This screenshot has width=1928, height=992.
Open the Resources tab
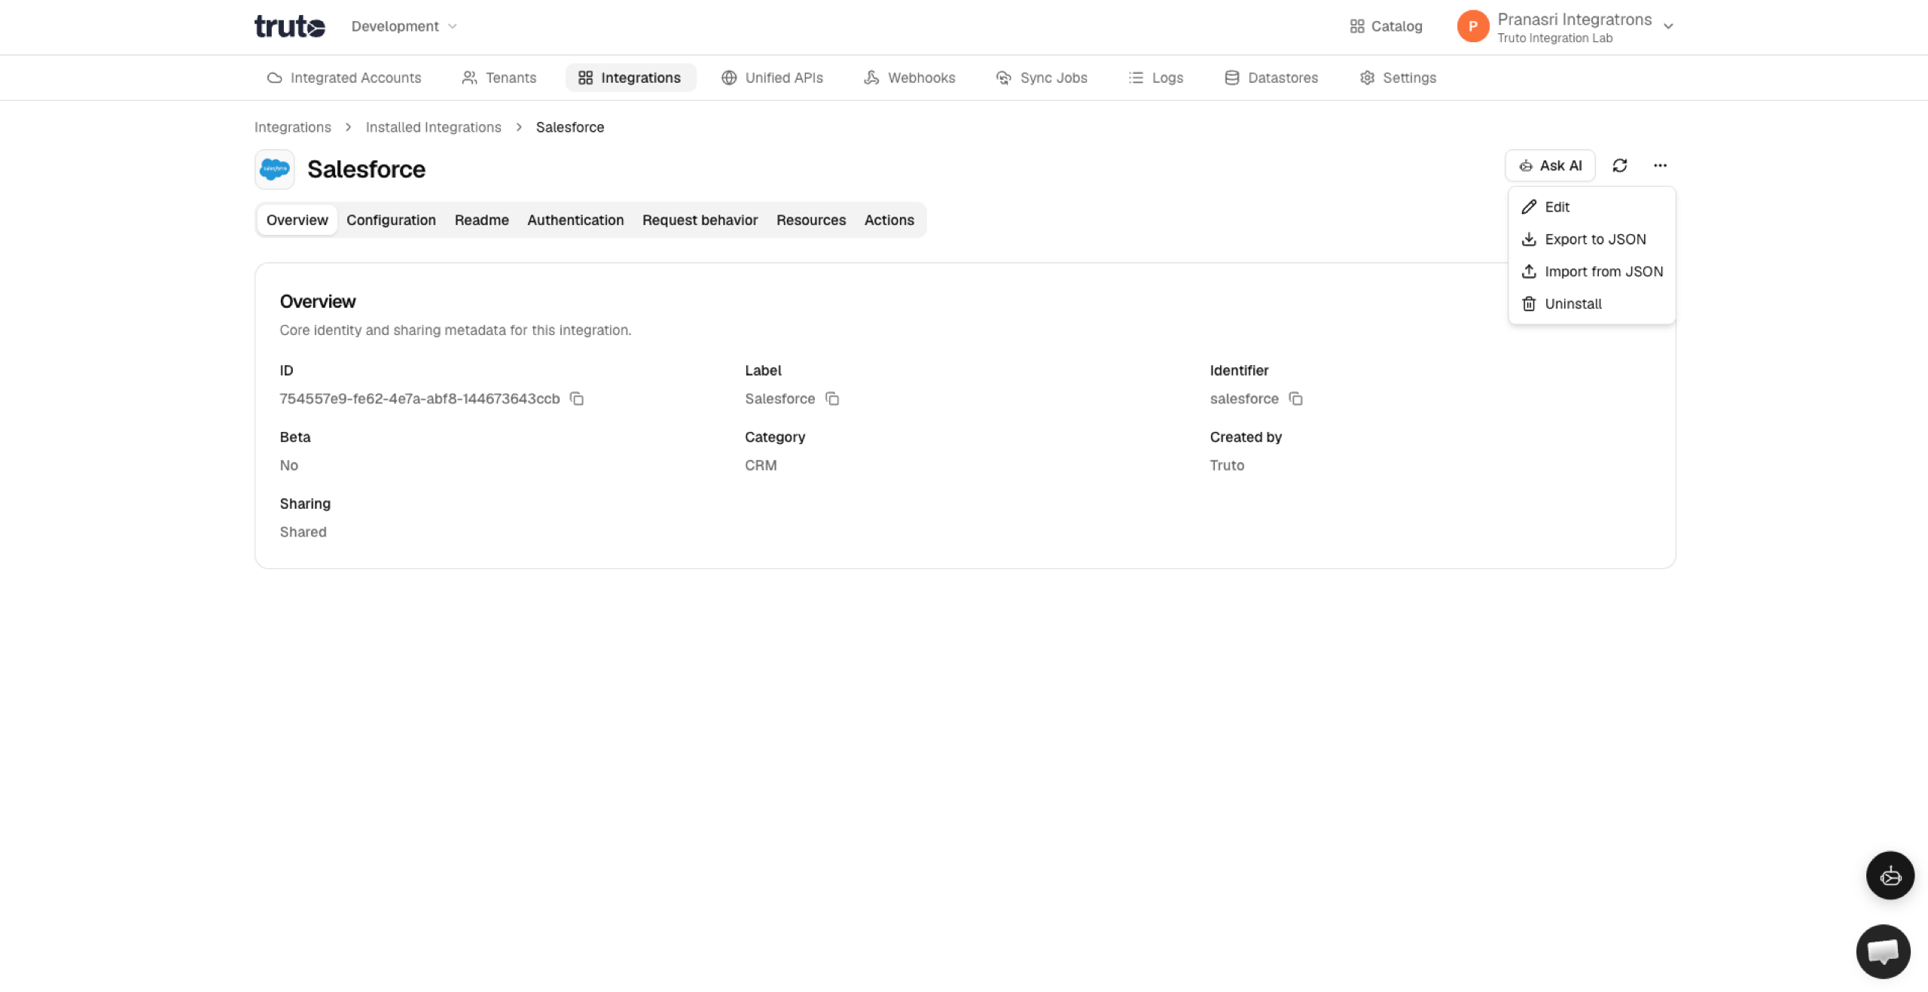tap(811, 220)
